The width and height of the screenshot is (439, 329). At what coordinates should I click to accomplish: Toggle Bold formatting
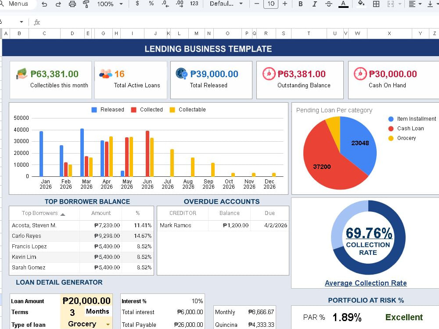click(300, 4)
